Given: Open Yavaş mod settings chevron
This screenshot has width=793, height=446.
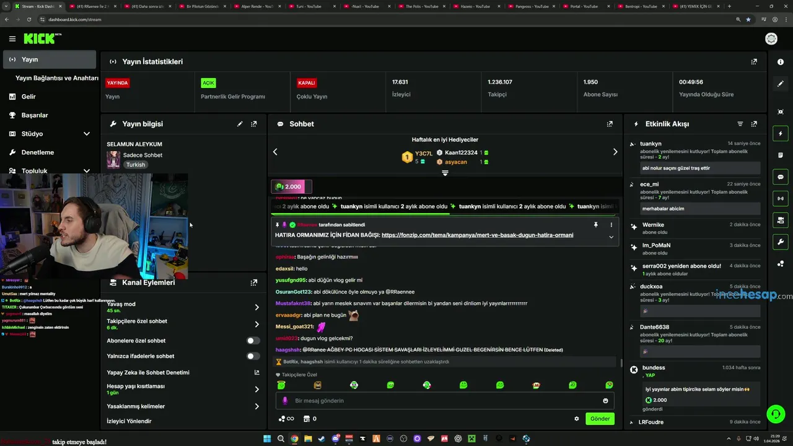Looking at the screenshot, I should tap(256, 307).
